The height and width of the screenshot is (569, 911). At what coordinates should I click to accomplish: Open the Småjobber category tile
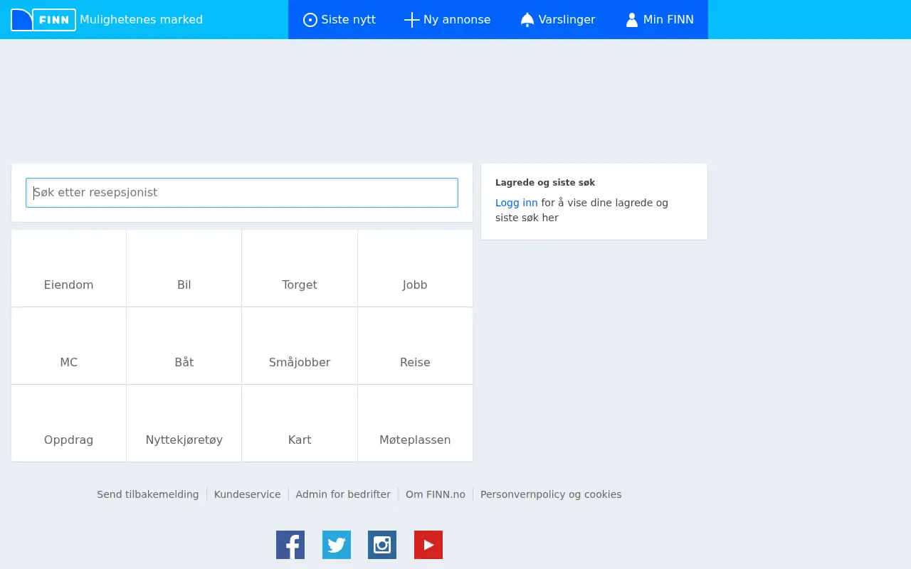[x=300, y=346]
